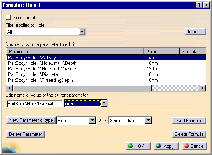
Task: Click the 10mm value of ThreadingDepth
Action: pyautogui.click(x=152, y=80)
